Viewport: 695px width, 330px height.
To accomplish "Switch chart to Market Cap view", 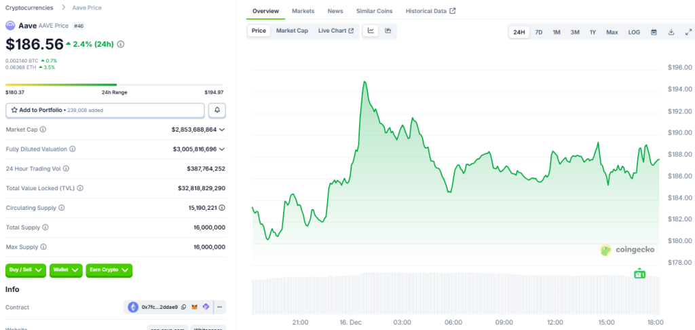I will (292, 31).
